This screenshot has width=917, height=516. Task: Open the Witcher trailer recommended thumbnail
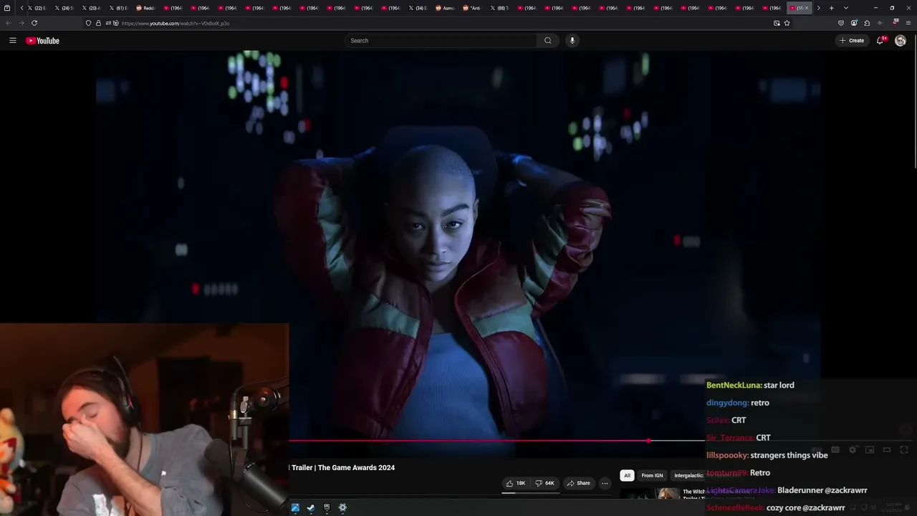(650, 494)
